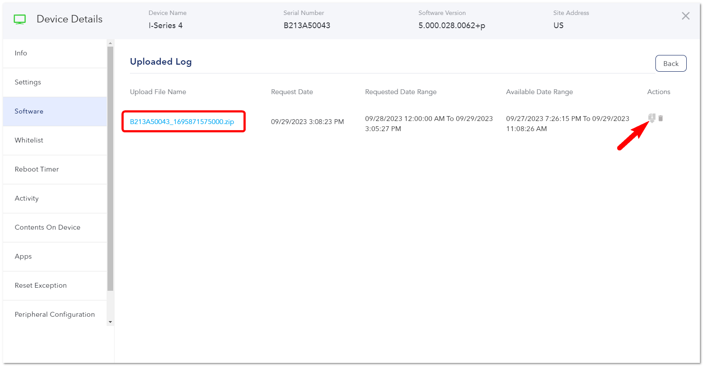
Task: Click the sidebar scrollbar down arrow
Action: click(110, 322)
